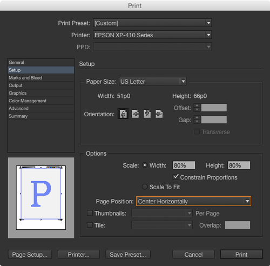The image size is (270, 266).
Task: Select the Scale Width radio button
Action: coord(145,165)
